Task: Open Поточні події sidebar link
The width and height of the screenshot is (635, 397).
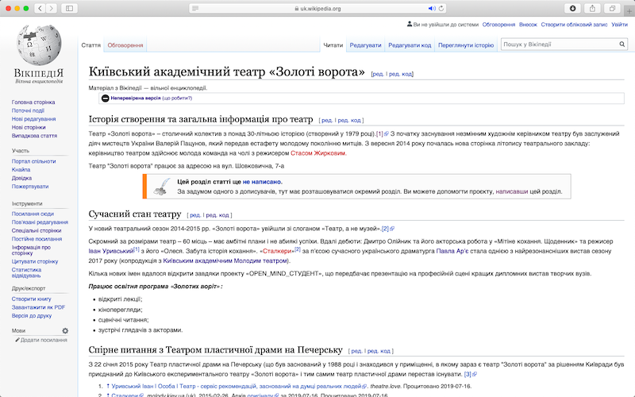Action: (28, 110)
